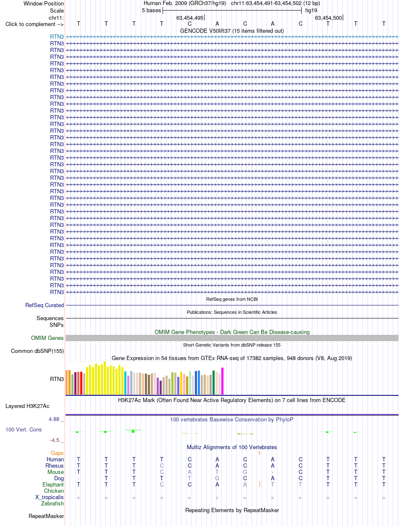Click the G base in the Mouse row
This screenshot has height=526, width=399.
click(245, 472)
